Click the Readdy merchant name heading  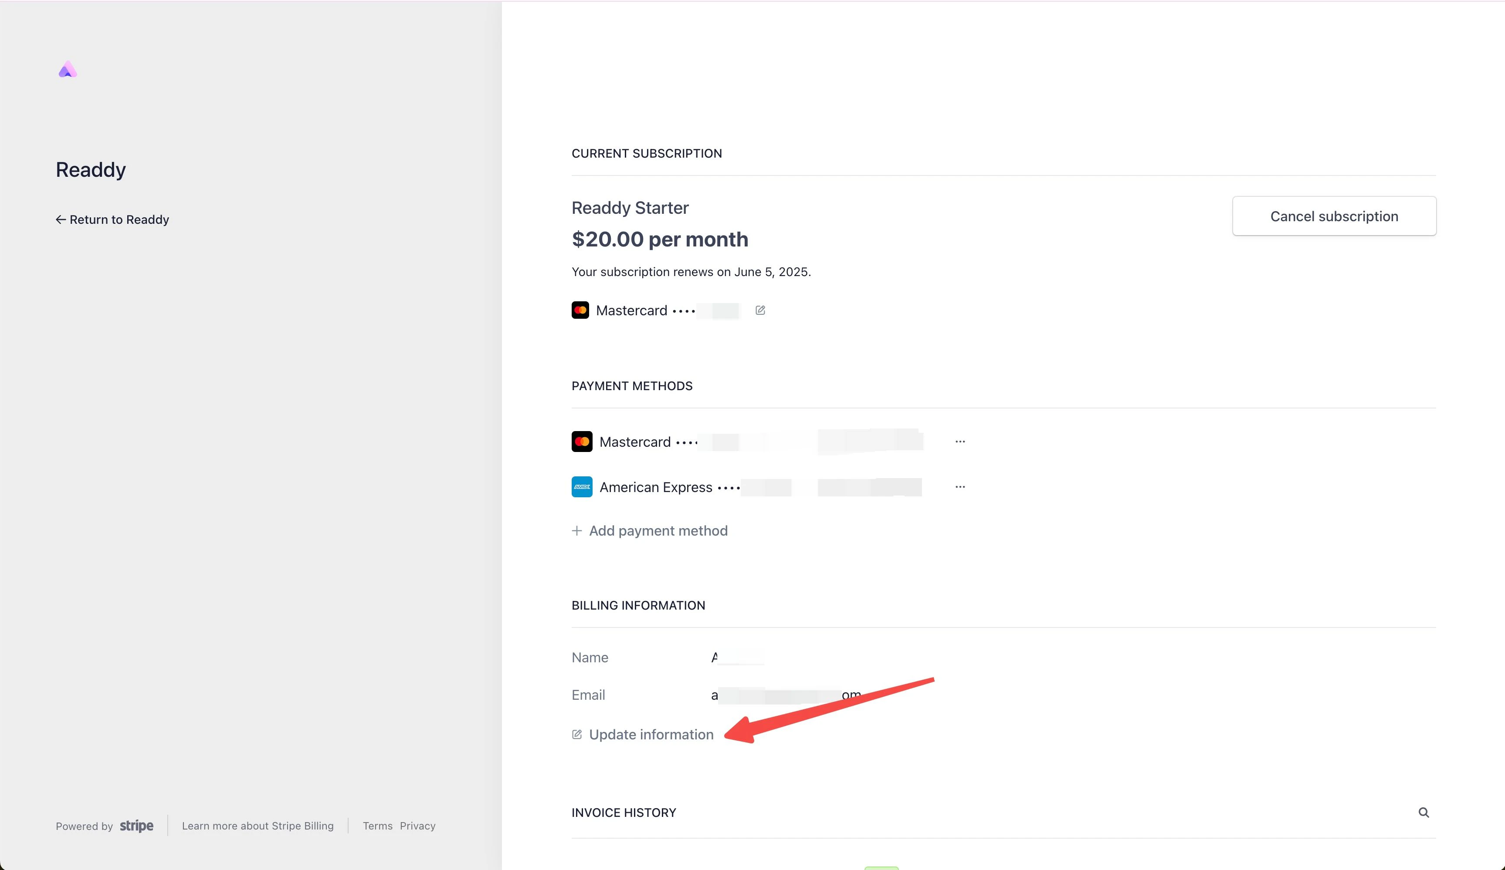pos(91,169)
